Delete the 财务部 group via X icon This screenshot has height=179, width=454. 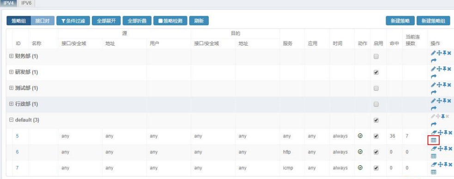(449, 53)
